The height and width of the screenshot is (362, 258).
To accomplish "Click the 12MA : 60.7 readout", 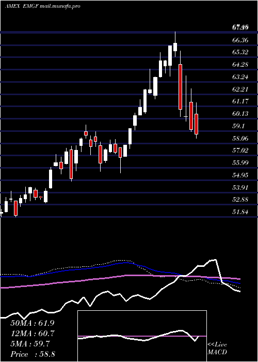I will pyautogui.click(x=33, y=334).
